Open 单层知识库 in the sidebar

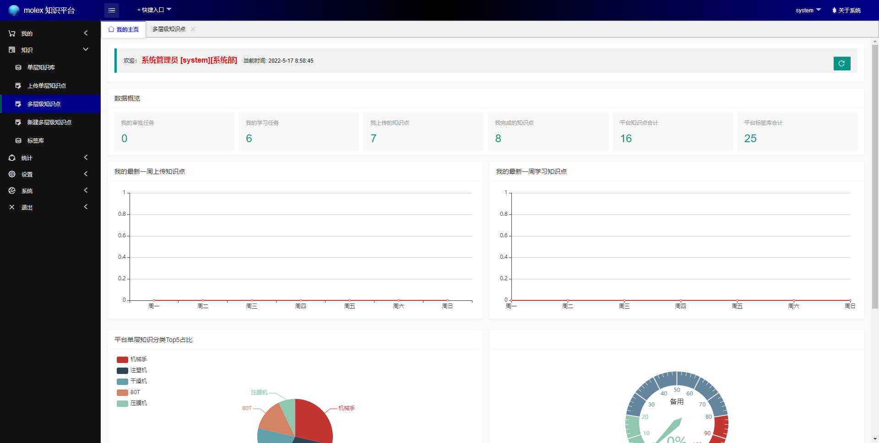[x=50, y=67]
